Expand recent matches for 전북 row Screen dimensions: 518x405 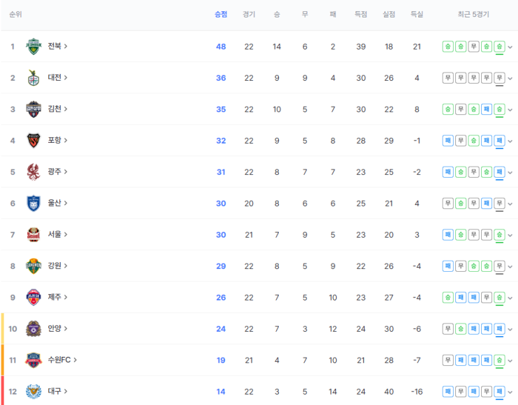pos(510,47)
